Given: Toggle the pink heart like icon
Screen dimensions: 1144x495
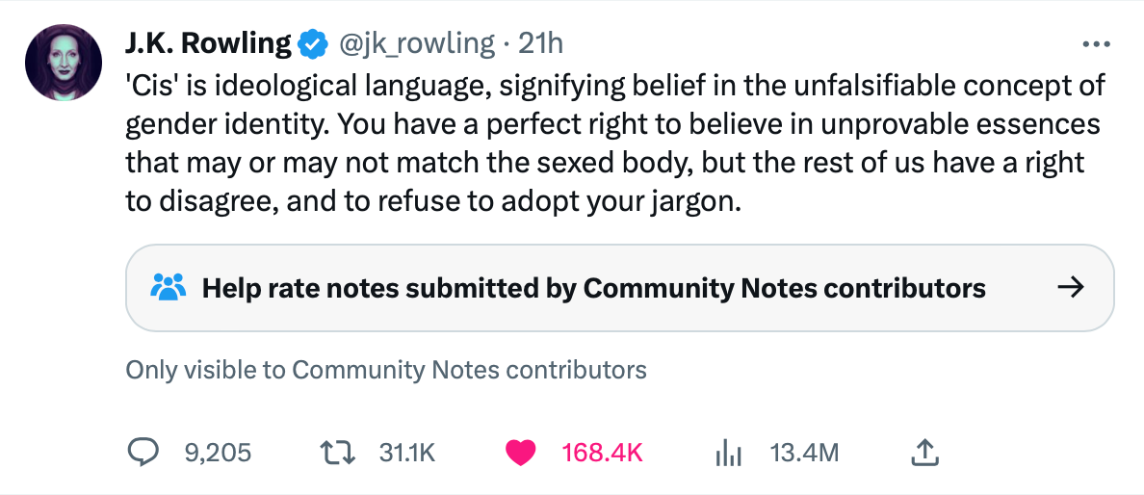Looking at the screenshot, I should click(521, 454).
